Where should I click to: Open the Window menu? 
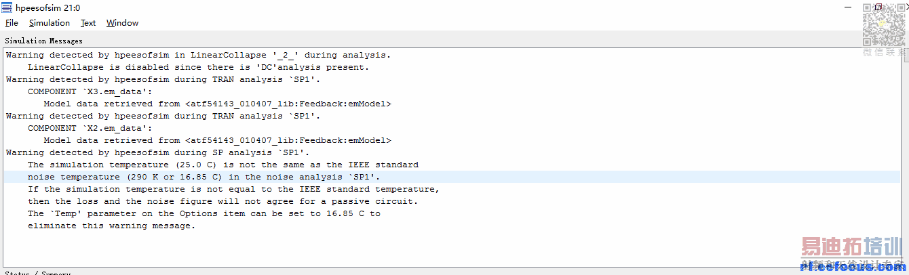point(122,23)
